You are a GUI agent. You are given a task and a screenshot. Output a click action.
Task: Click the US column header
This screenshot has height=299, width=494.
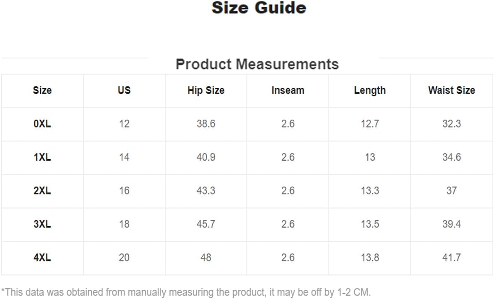124,90
